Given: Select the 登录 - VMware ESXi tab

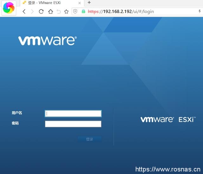Looking at the screenshot, I should pyautogui.click(x=52, y=3).
